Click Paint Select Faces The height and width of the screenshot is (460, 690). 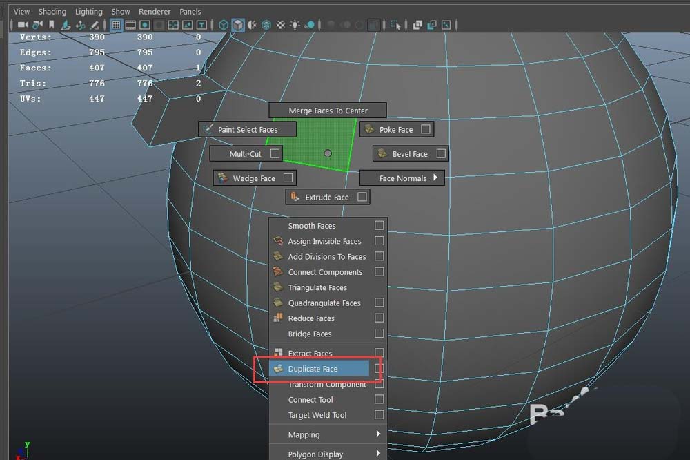(247, 129)
